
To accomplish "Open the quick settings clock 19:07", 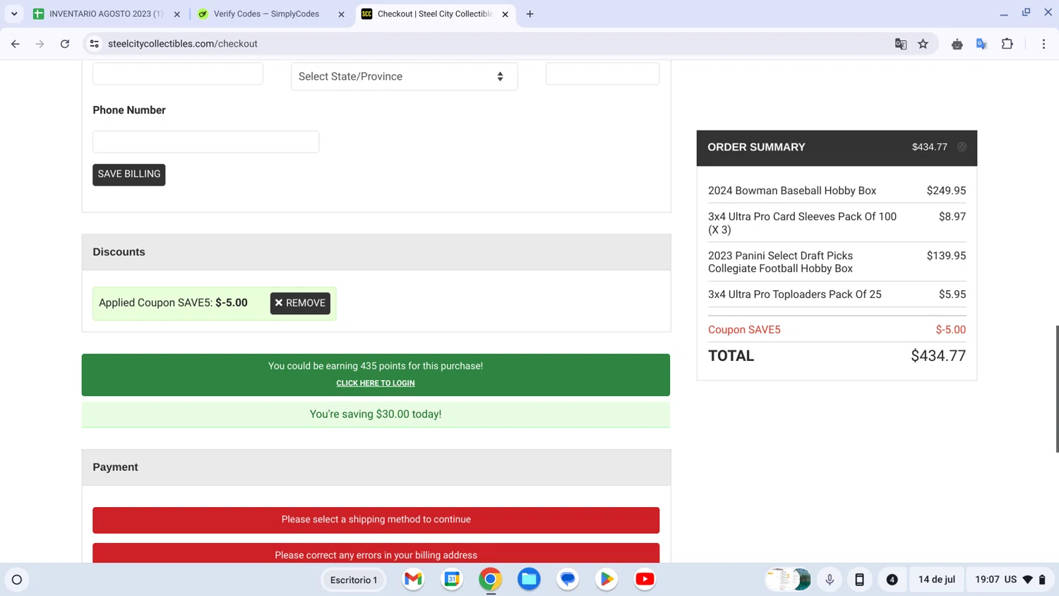I will 987,580.
